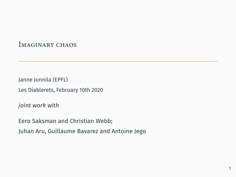Click the word "and" before Antoine Jego
This screenshot has width=236, height=177.
click(105, 131)
